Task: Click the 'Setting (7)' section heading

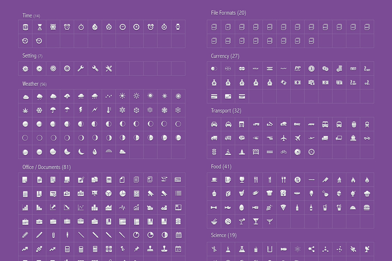Action: 32,56
